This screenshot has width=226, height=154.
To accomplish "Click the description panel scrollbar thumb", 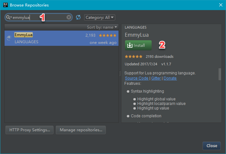I will coord(220,74).
